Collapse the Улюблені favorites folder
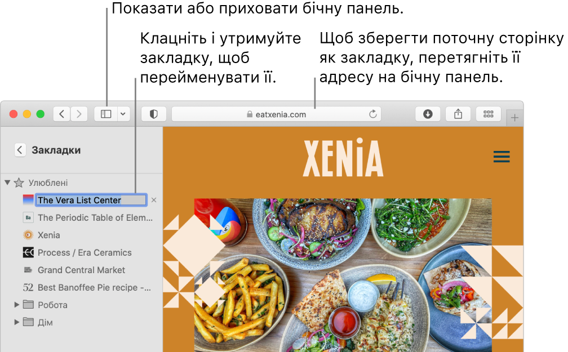Screen dimensions: 568x352 coord(7,182)
